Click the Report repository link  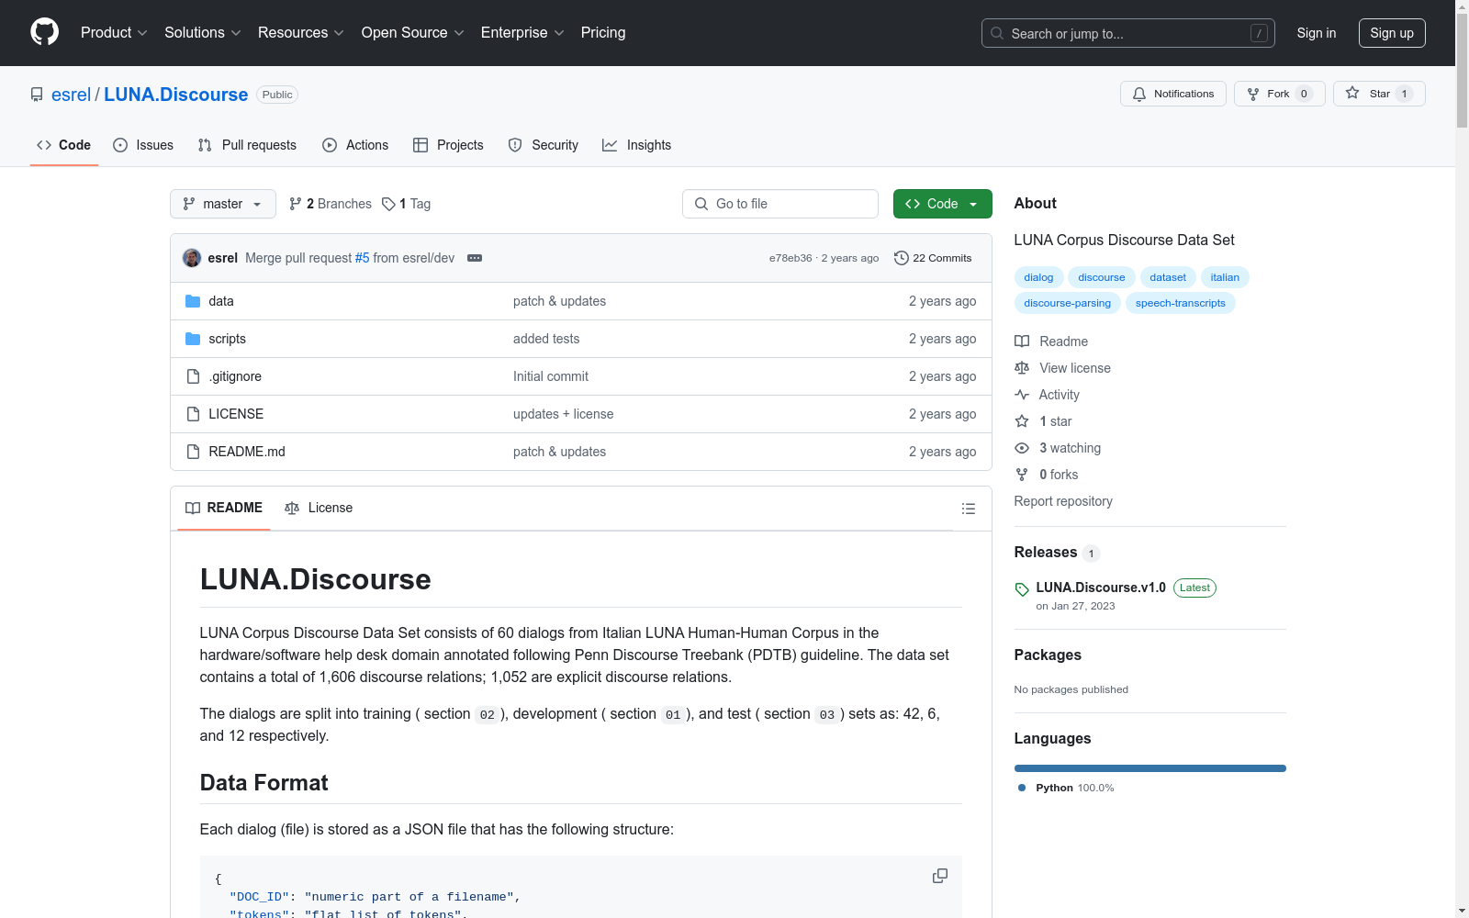click(x=1063, y=501)
